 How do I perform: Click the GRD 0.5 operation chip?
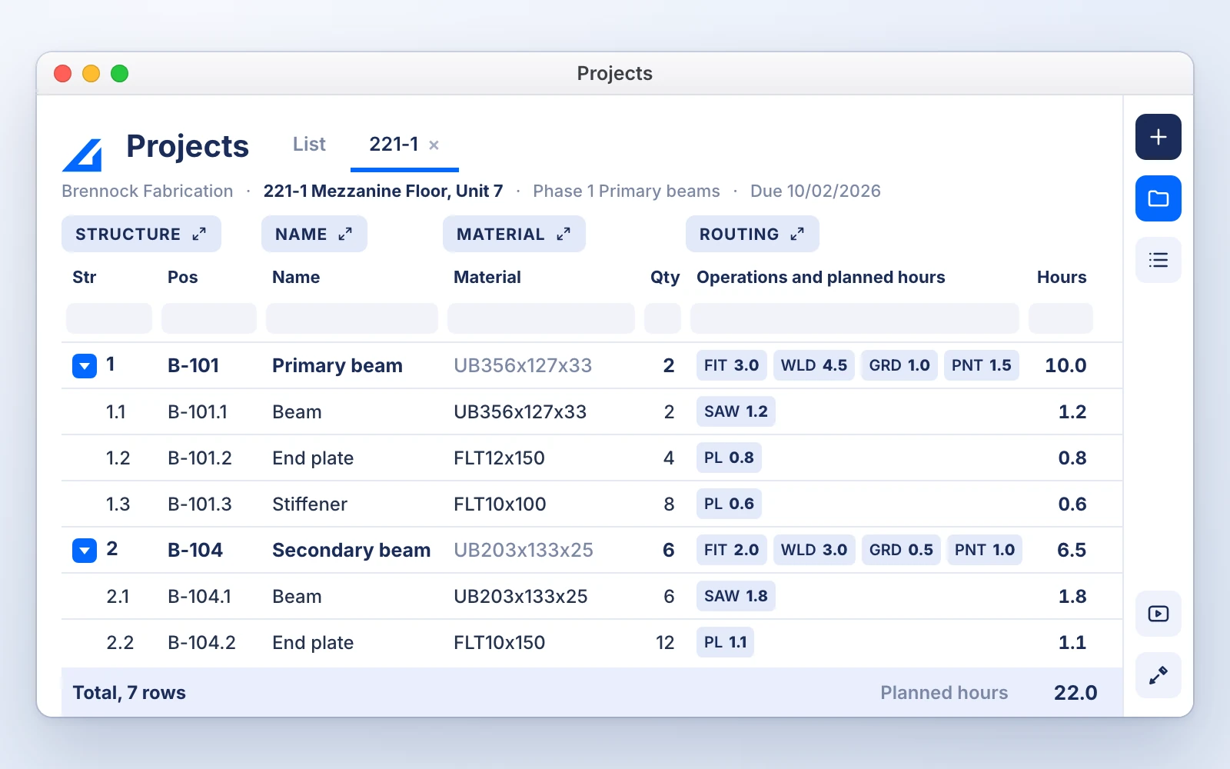coord(901,550)
